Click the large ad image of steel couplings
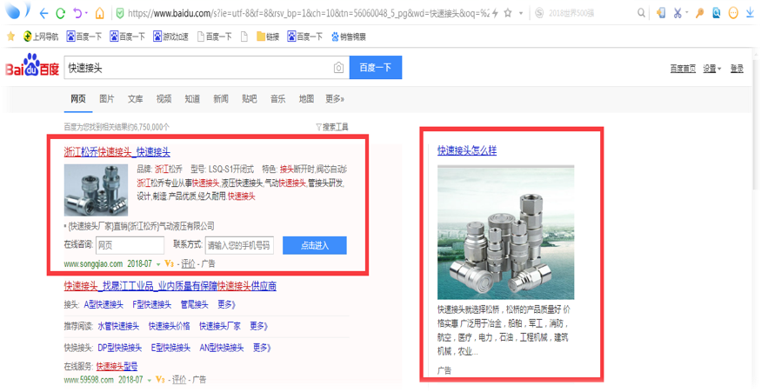This screenshot has width=761, height=392. coord(505,232)
